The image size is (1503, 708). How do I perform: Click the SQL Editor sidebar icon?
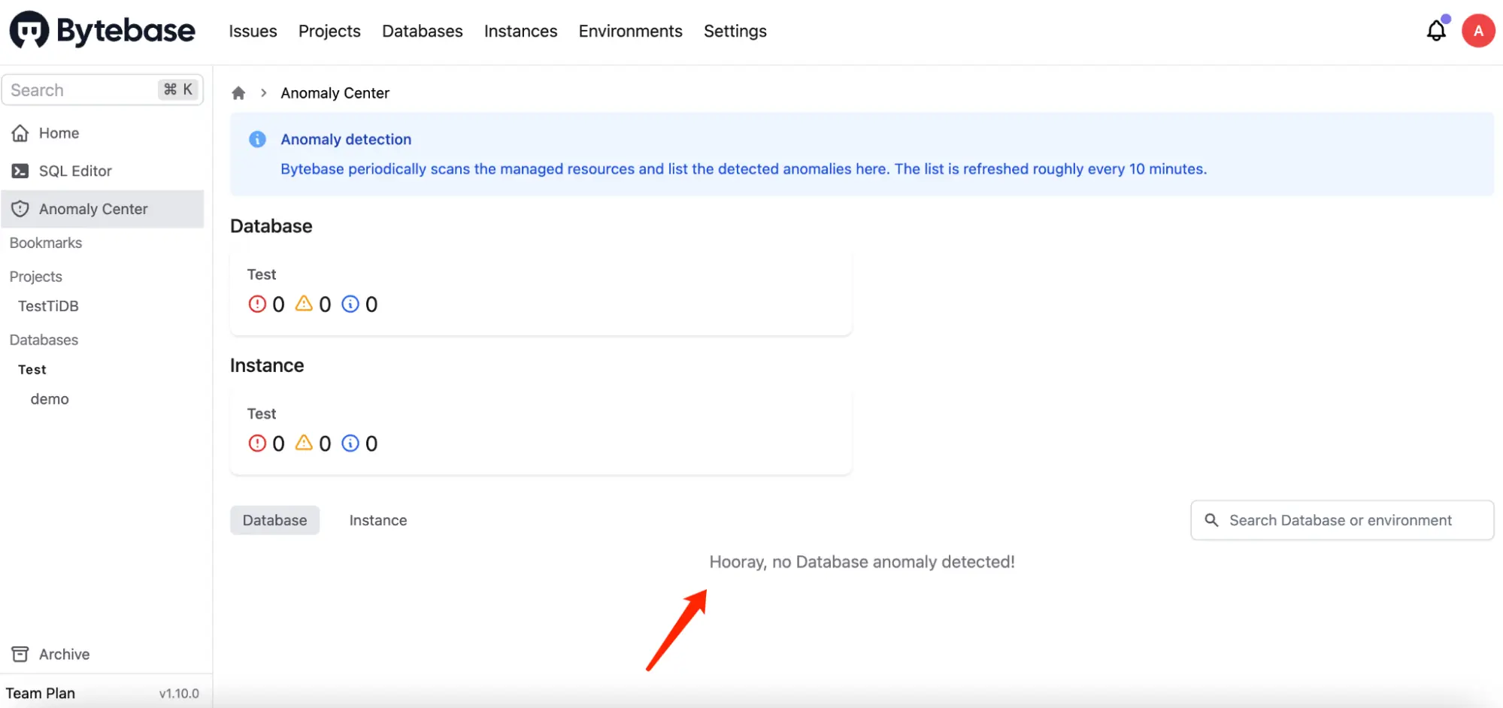click(x=20, y=171)
